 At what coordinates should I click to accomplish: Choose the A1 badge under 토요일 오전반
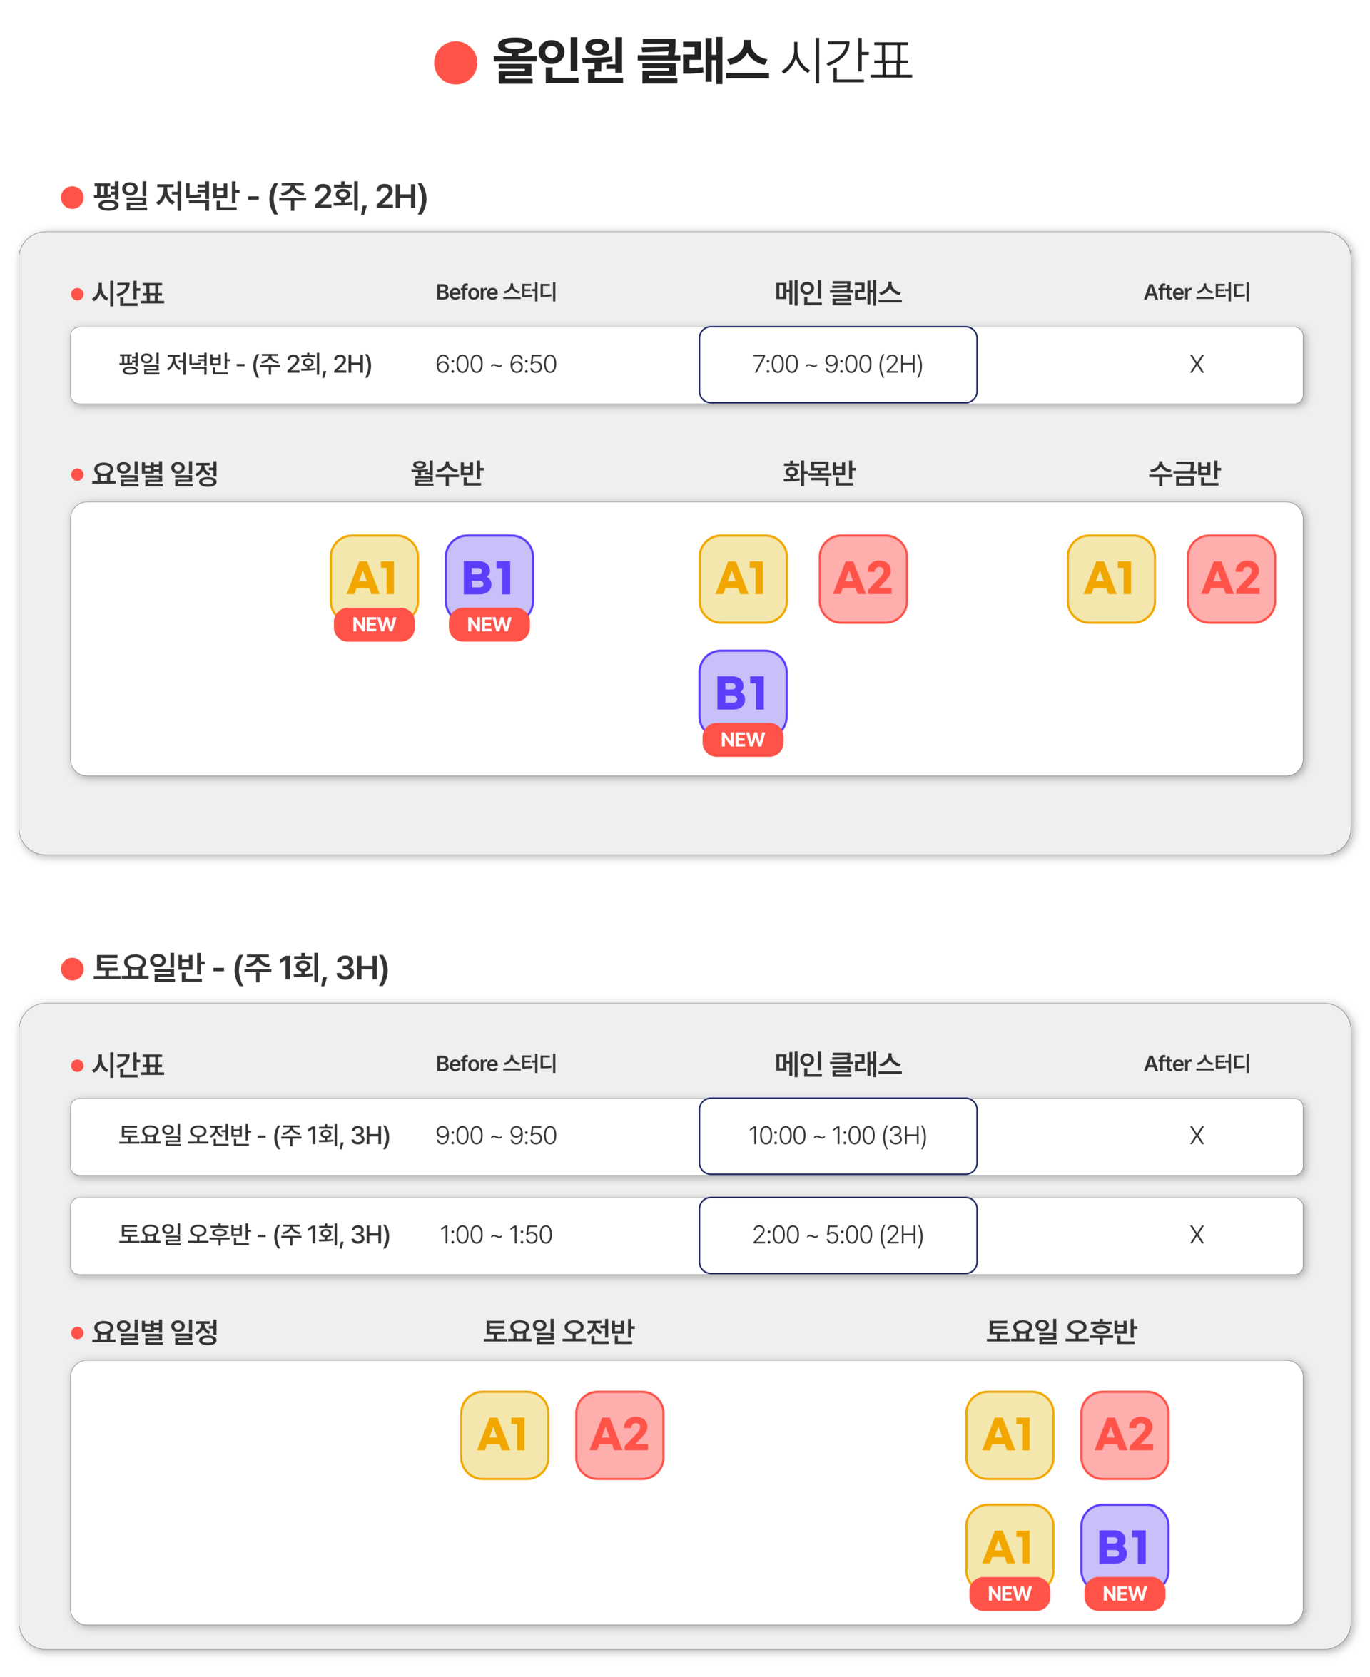[x=504, y=1435]
